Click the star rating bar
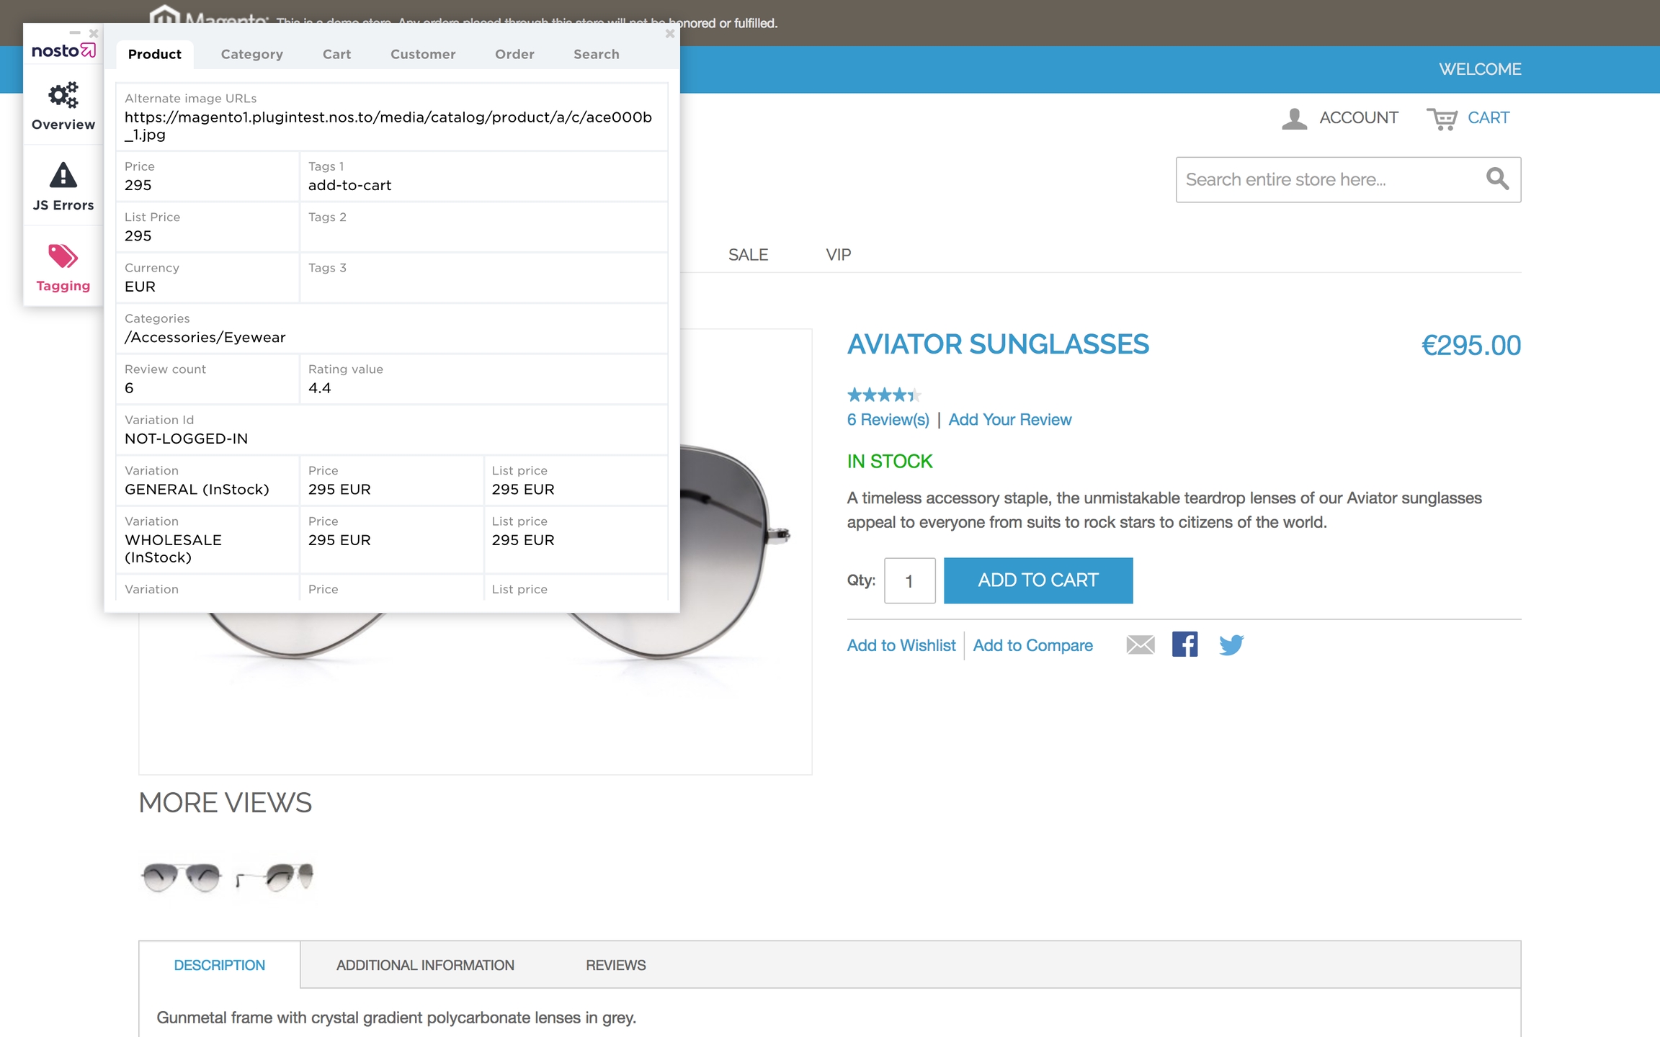Screen dimensions: 1660x1037 click(883, 395)
